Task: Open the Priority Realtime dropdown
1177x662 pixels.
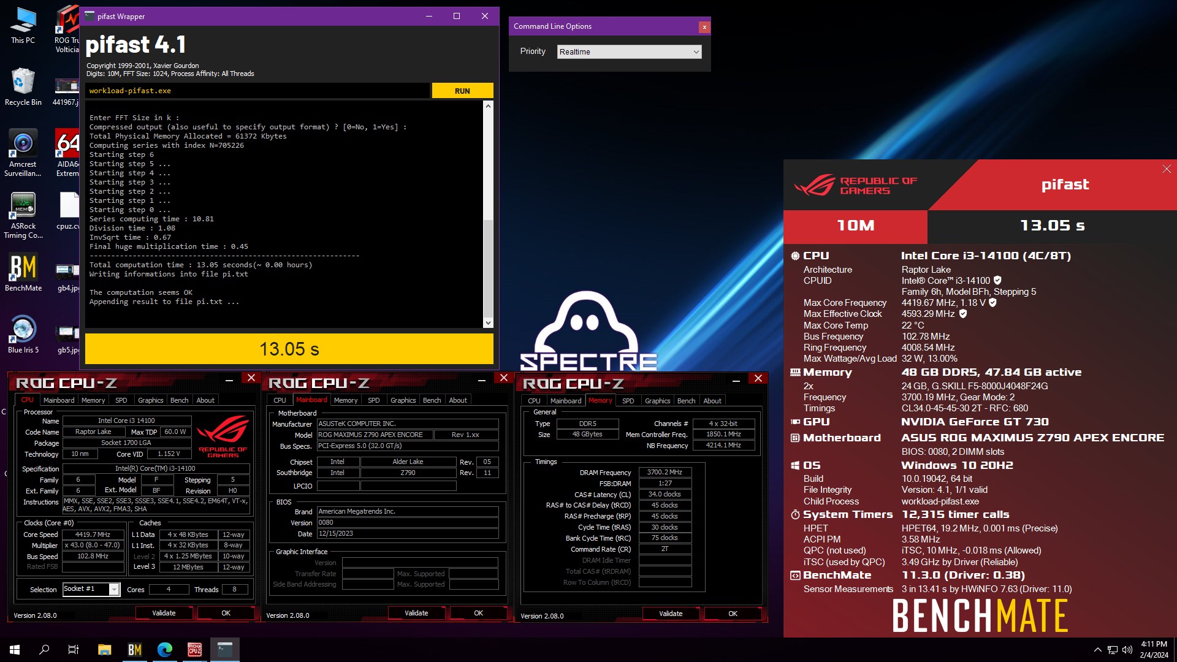Action: pos(629,52)
